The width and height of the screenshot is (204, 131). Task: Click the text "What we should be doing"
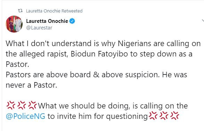tap(84, 106)
